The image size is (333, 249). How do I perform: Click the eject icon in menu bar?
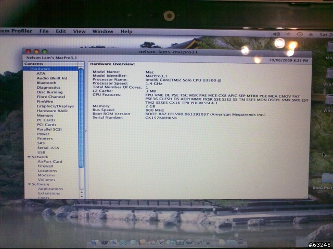[x=311, y=35]
